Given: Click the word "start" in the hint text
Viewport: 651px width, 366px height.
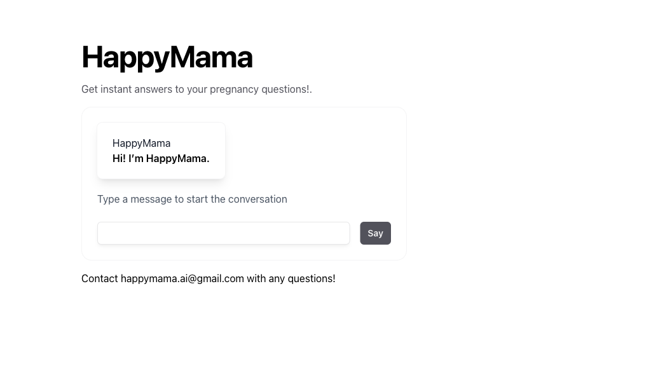Looking at the screenshot, I should tap(197, 199).
